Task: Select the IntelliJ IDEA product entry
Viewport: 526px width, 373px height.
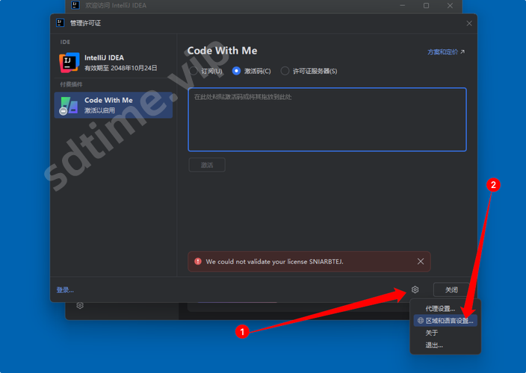Action: [x=114, y=63]
